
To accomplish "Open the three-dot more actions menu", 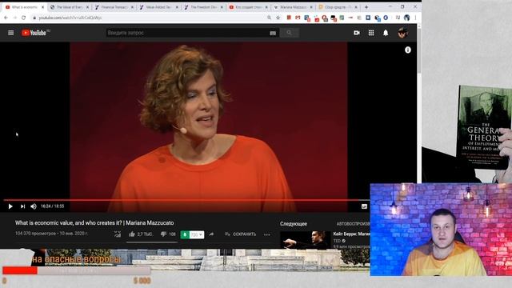I will coord(267,234).
